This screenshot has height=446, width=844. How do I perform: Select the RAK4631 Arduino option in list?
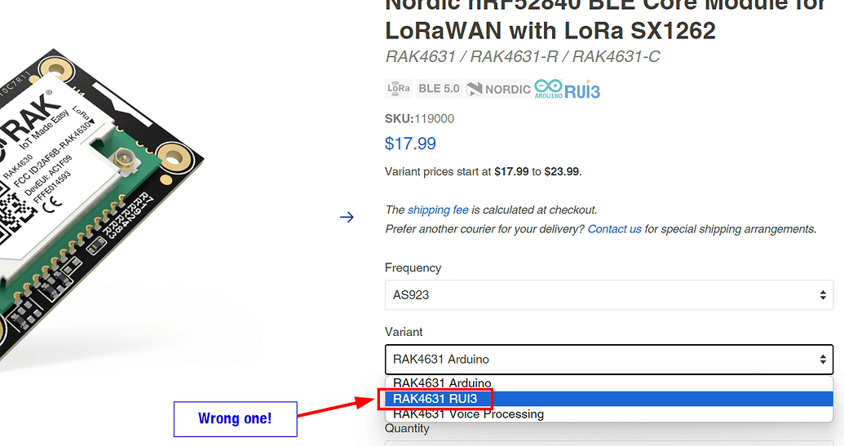pos(442,383)
